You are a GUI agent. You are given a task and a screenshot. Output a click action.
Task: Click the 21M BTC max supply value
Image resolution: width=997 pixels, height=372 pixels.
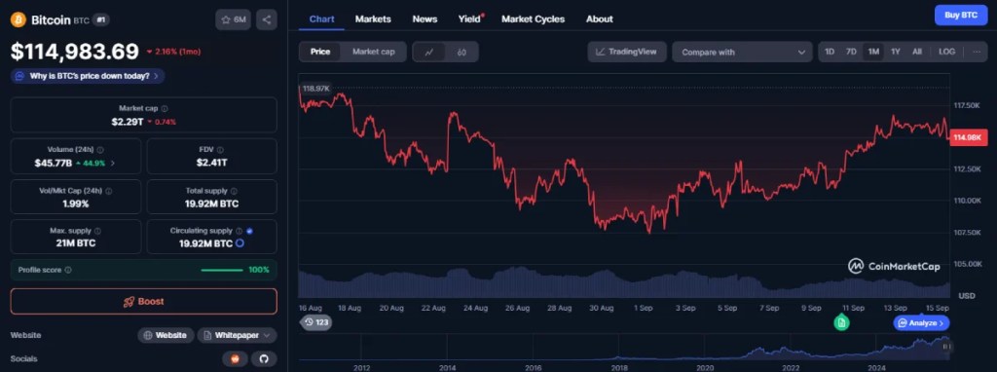click(76, 243)
